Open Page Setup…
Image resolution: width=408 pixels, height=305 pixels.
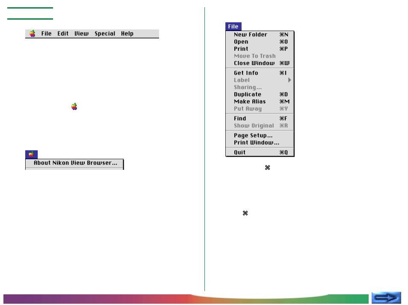tap(260, 136)
